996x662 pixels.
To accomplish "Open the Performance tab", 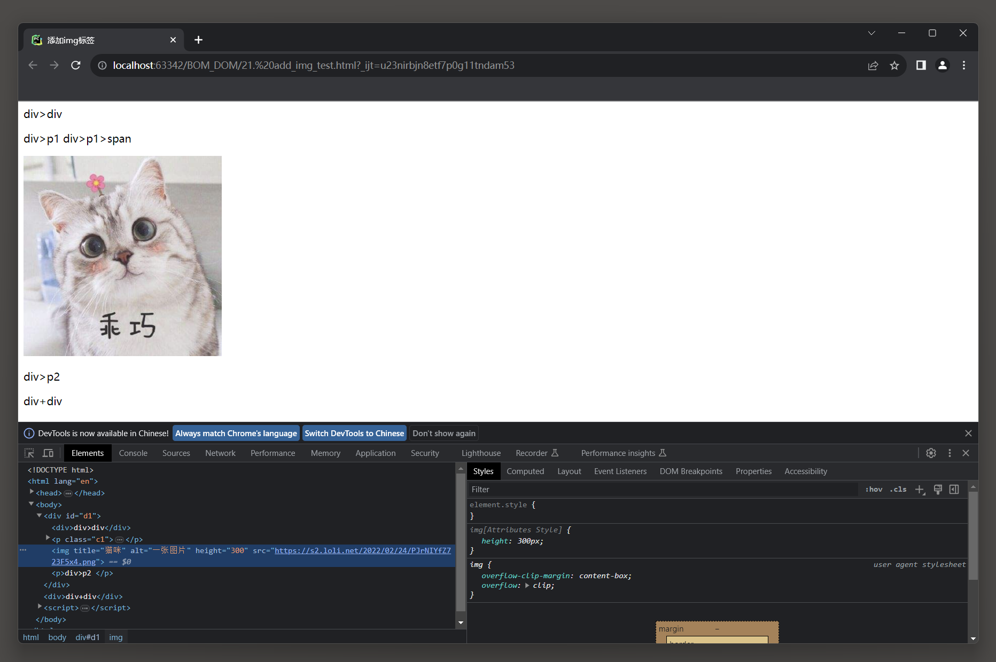I will tap(273, 453).
